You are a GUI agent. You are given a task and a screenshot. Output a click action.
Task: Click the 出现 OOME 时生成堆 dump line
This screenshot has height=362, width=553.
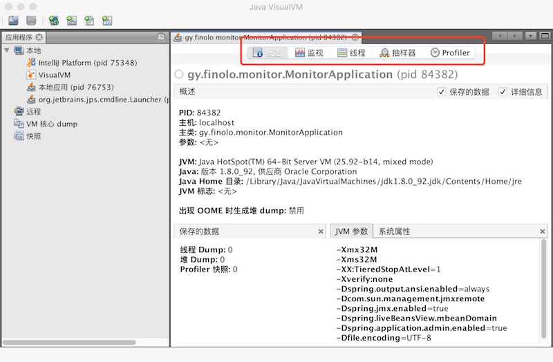pos(241,211)
